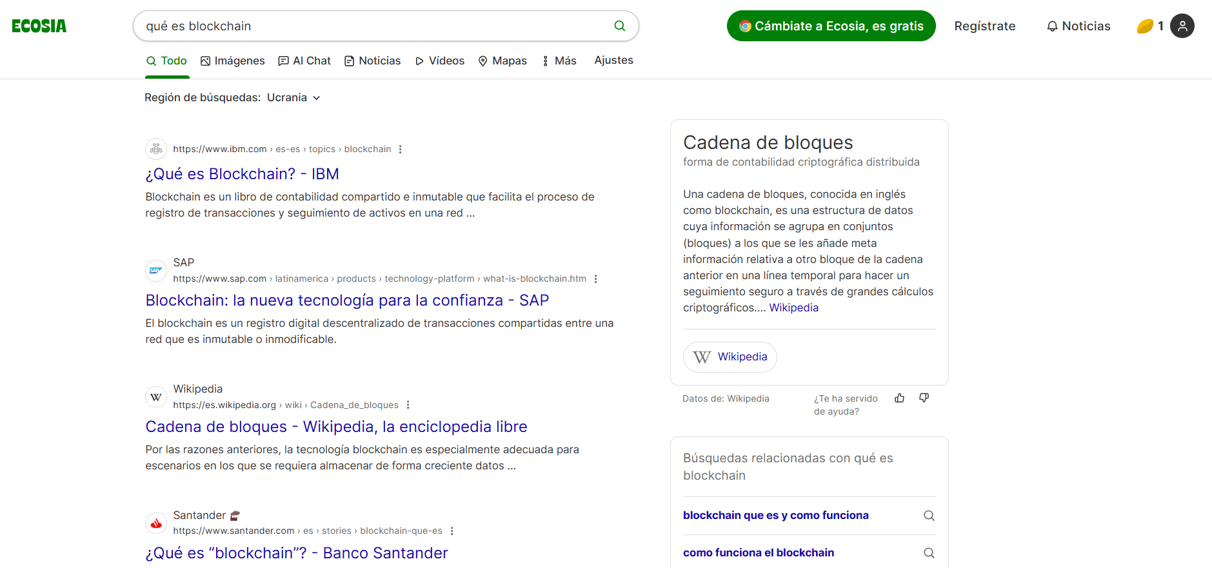Open '¿Qué es Blockchain? - IBM' result
Image resolution: width=1212 pixels, height=568 pixels.
[x=242, y=174]
